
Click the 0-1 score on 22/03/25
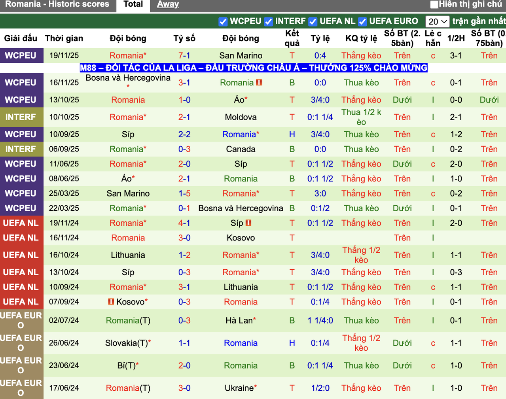(184, 208)
